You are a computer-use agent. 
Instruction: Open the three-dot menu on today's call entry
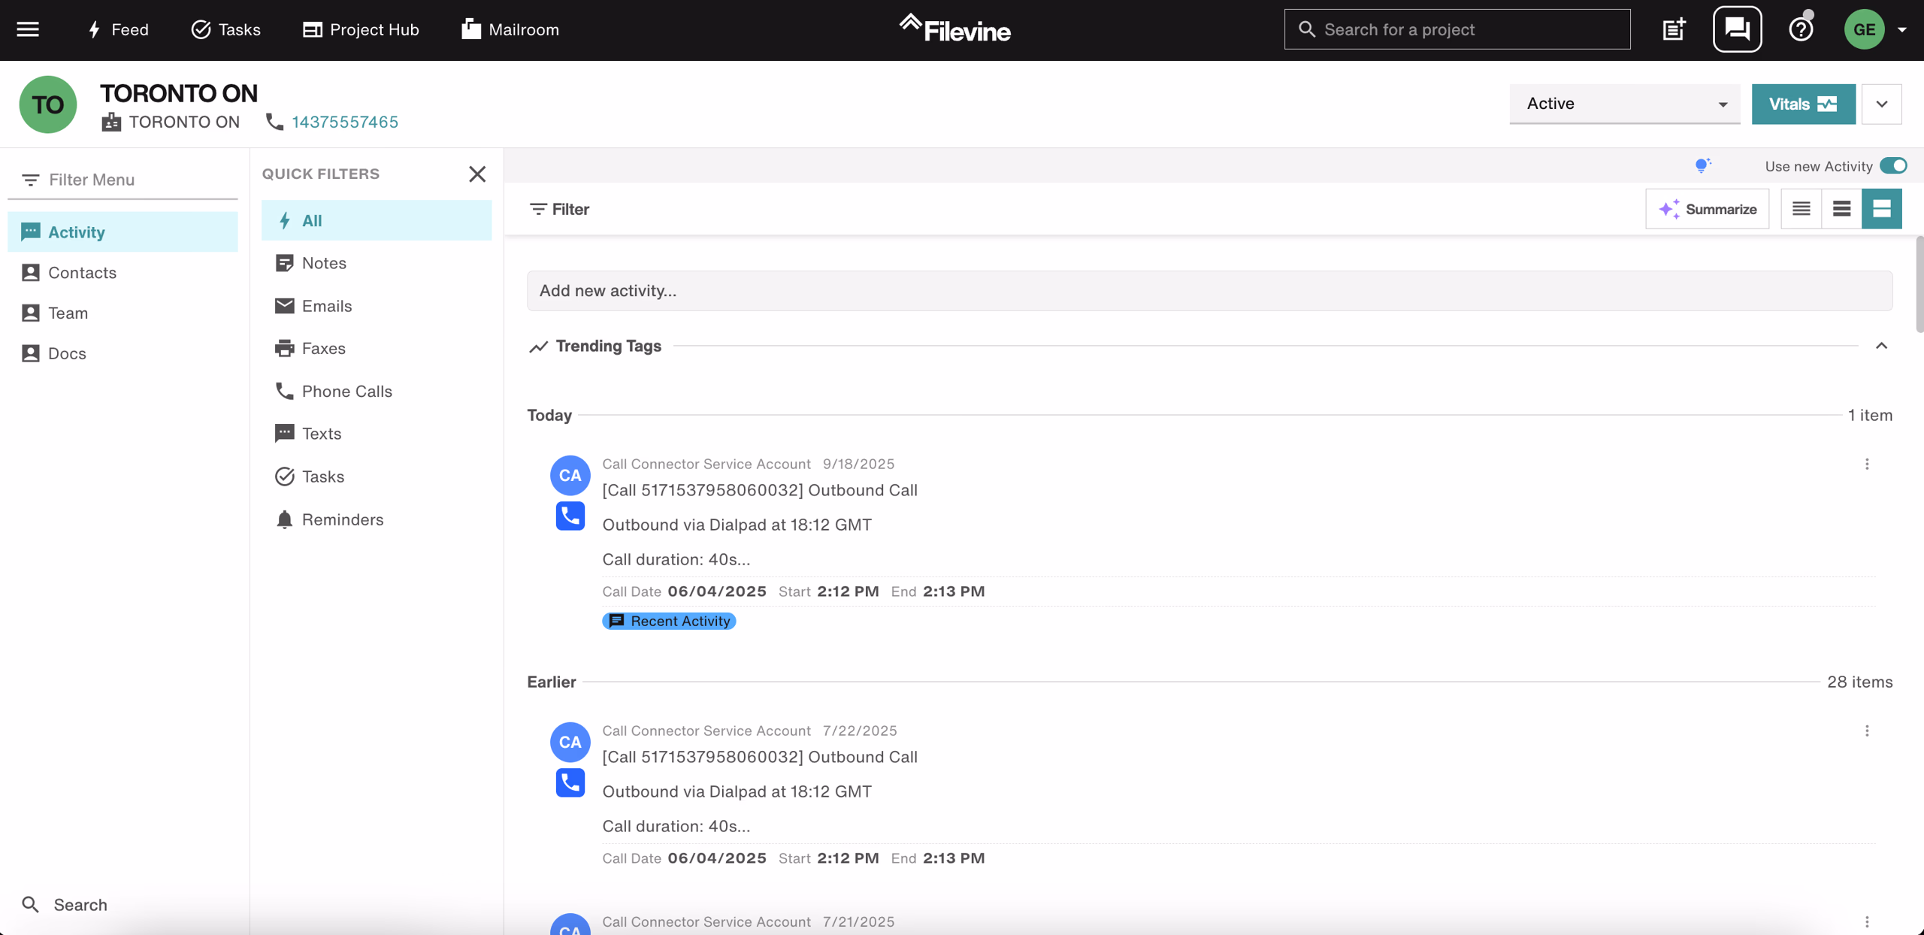click(x=1867, y=464)
